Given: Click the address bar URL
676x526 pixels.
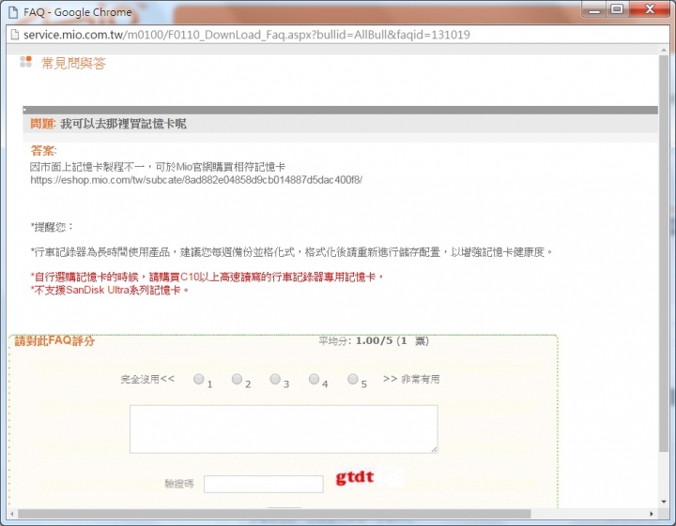Looking at the screenshot, I should [247, 35].
